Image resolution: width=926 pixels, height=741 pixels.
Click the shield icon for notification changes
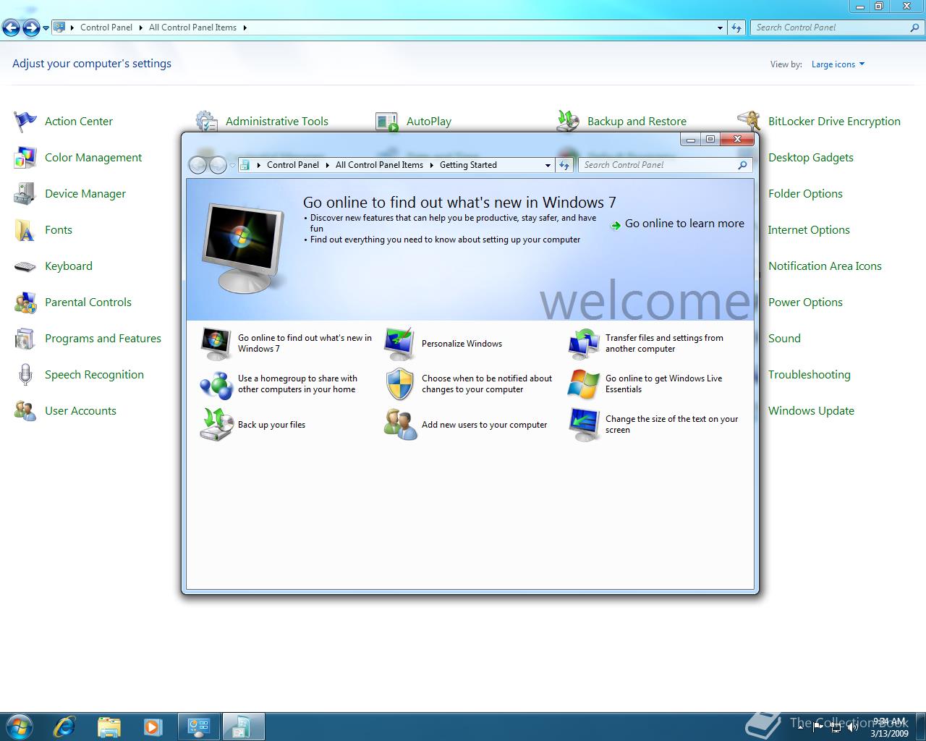point(399,384)
